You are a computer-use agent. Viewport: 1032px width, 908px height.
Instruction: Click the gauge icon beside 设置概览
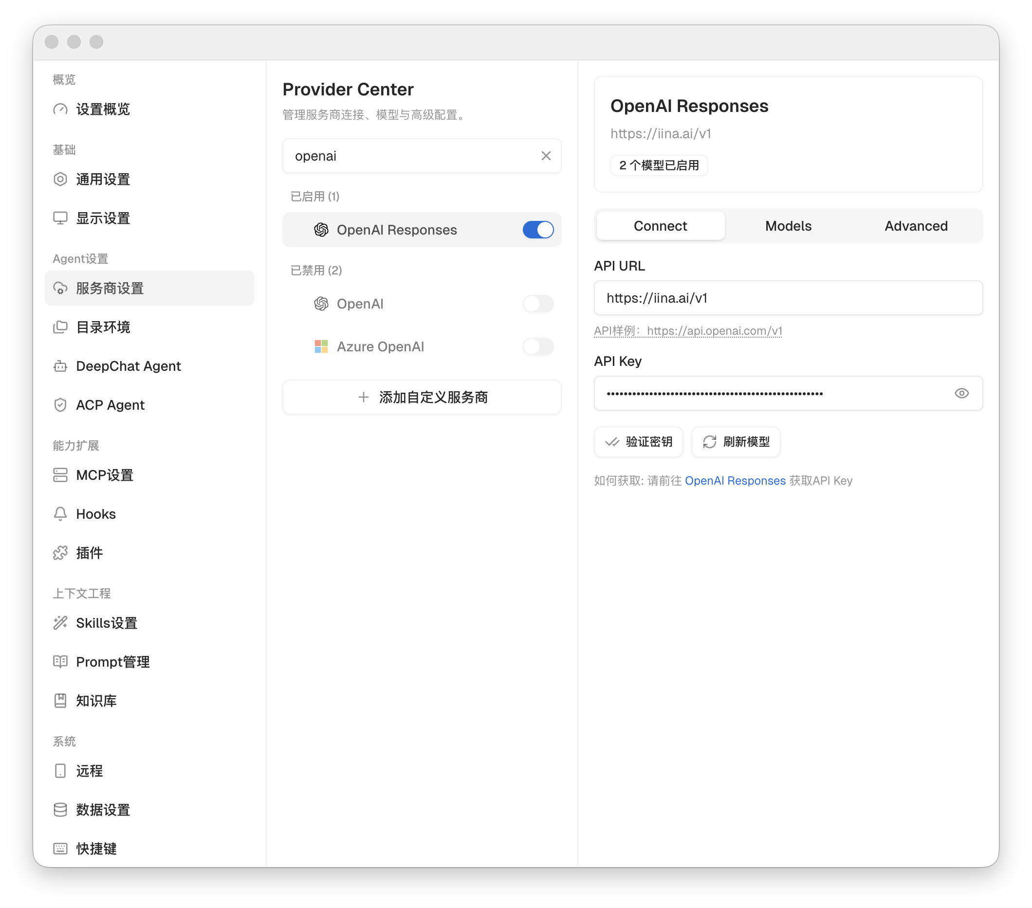point(60,109)
